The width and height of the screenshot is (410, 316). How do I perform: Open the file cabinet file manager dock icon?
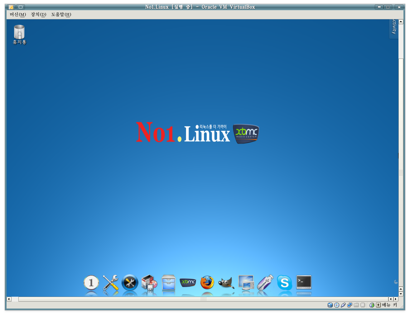(x=169, y=283)
